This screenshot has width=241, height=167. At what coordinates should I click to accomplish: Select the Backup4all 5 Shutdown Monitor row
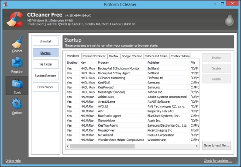[x=132, y=68]
